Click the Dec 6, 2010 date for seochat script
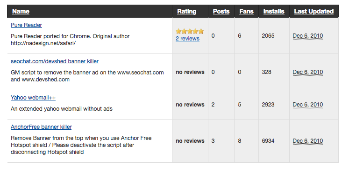The width and height of the screenshot is (349, 173). (x=308, y=72)
